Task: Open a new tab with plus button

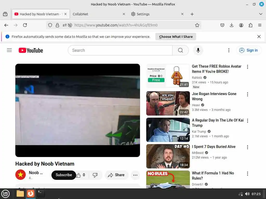Action: (x=192, y=14)
